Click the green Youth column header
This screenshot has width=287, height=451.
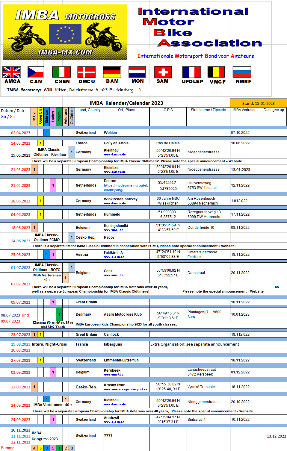click(x=59, y=116)
